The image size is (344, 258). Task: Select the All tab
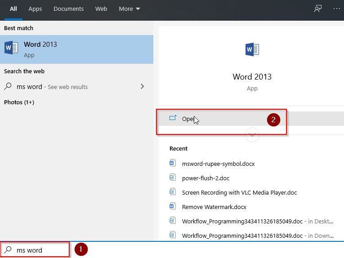[13, 9]
